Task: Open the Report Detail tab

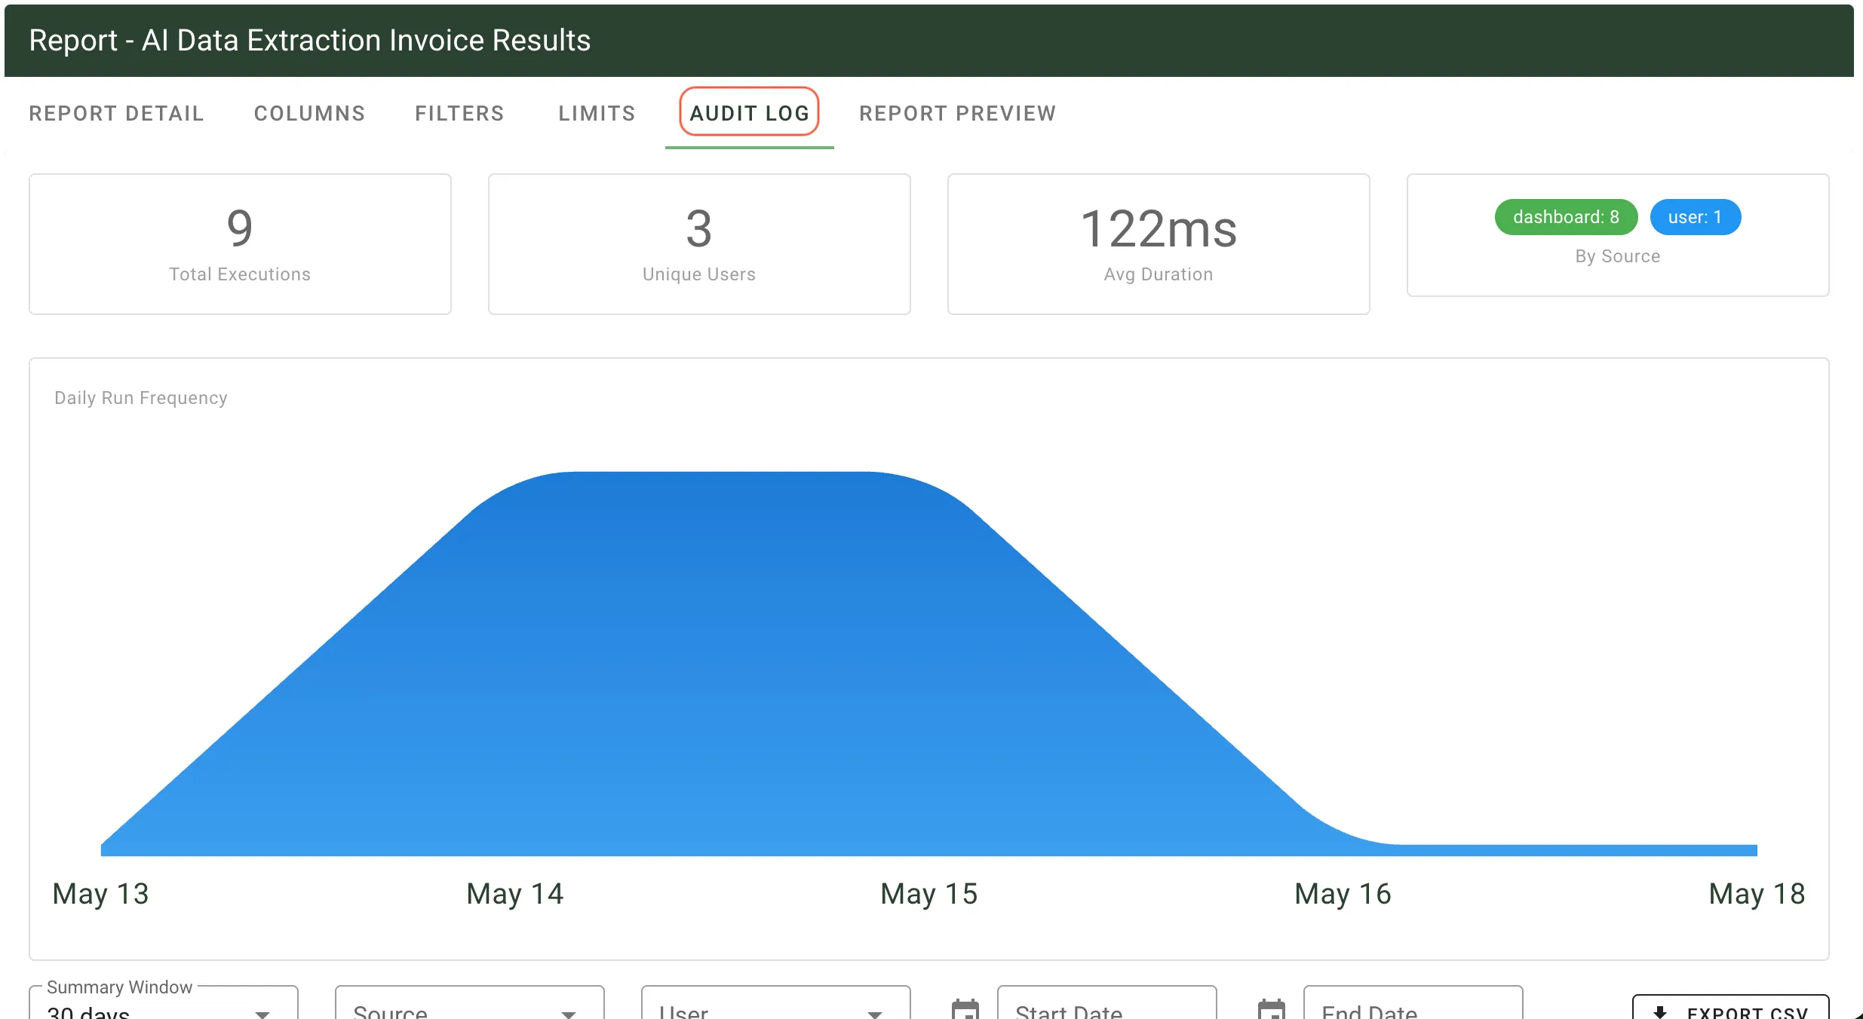Action: coord(116,113)
